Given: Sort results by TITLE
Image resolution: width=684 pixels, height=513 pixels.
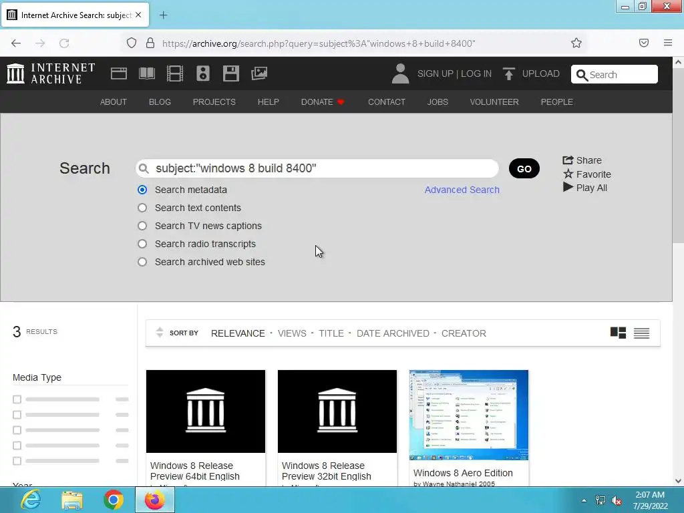Looking at the screenshot, I should pos(331,333).
